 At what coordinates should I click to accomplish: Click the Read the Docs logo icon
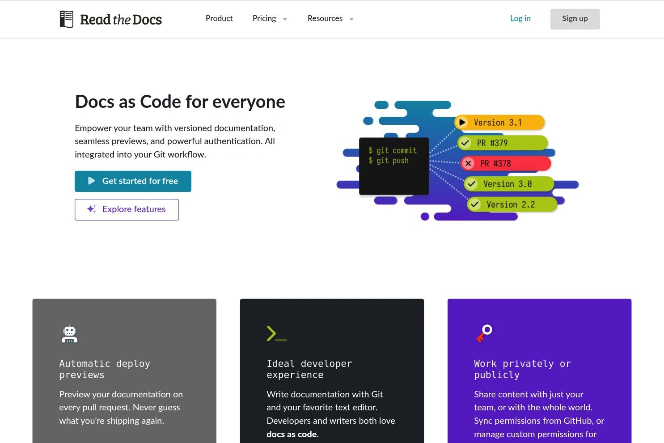(x=66, y=19)
